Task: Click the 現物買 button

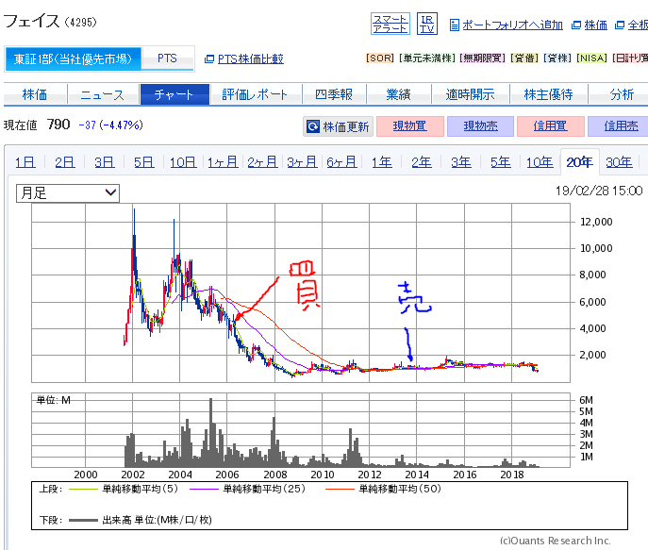Action: click(410, 126)
